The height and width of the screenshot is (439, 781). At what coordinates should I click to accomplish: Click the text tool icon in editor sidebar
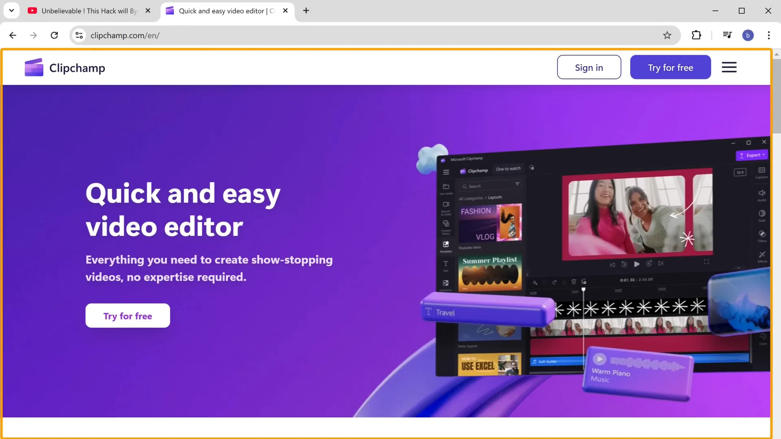(x=446, y=264)
